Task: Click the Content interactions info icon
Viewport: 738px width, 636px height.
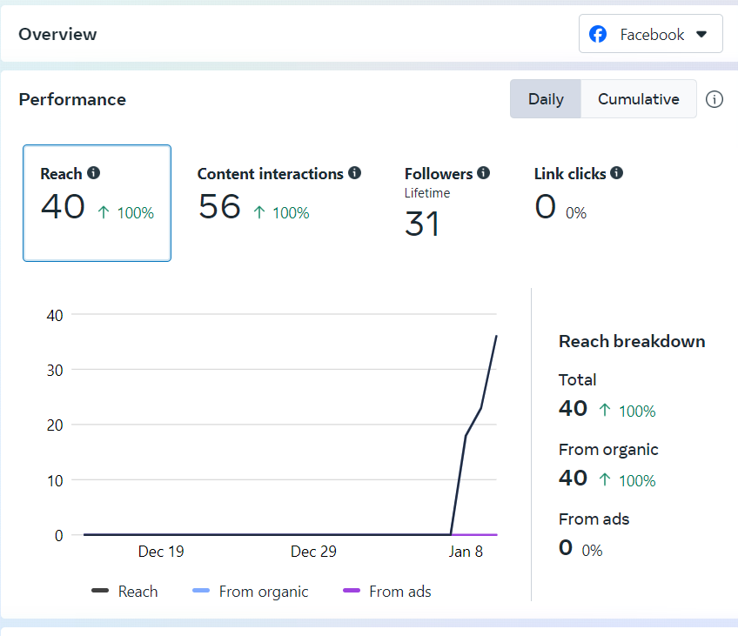Action: point(355,173)
